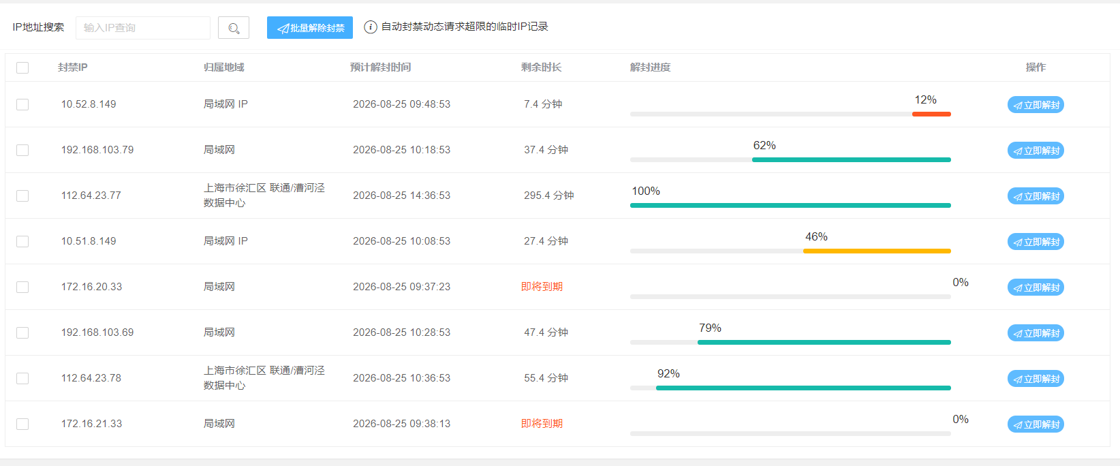Click 立即解封 for 112.64.23.78
The image size is (1120, 466).
click(1036, 379)
